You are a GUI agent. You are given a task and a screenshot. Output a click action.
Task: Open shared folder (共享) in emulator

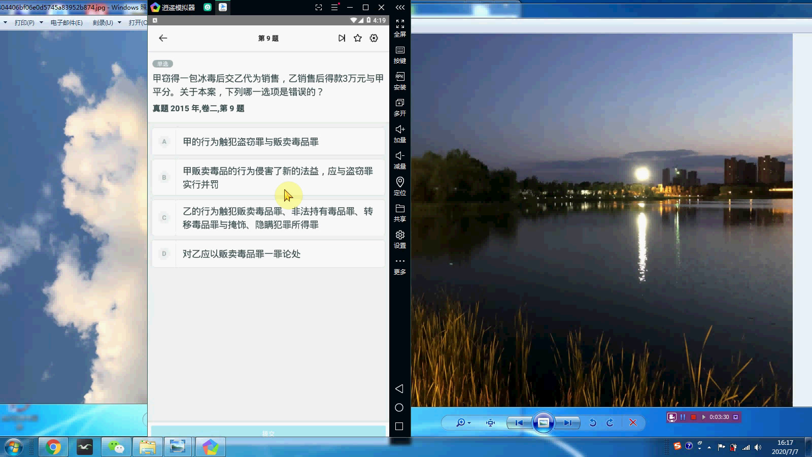point(400,213)
